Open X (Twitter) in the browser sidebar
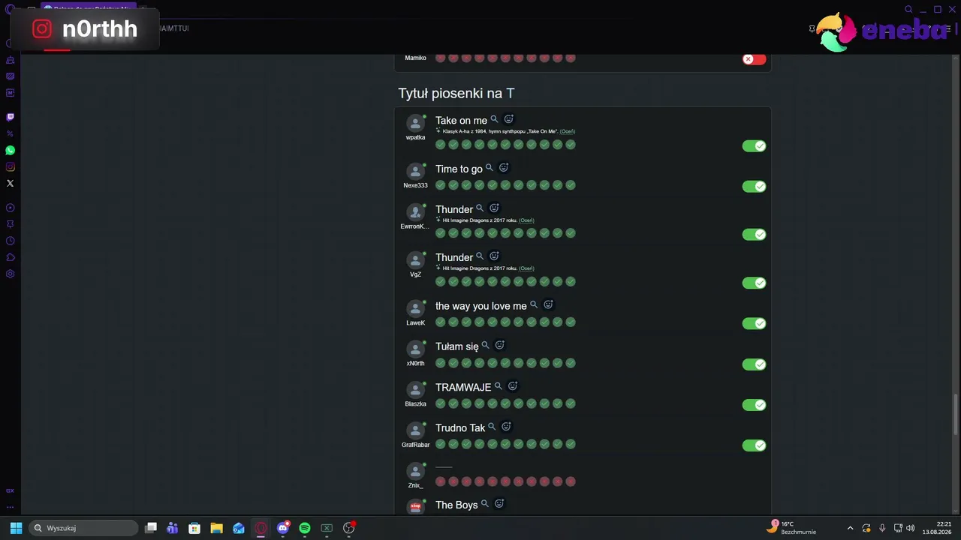 10,183
